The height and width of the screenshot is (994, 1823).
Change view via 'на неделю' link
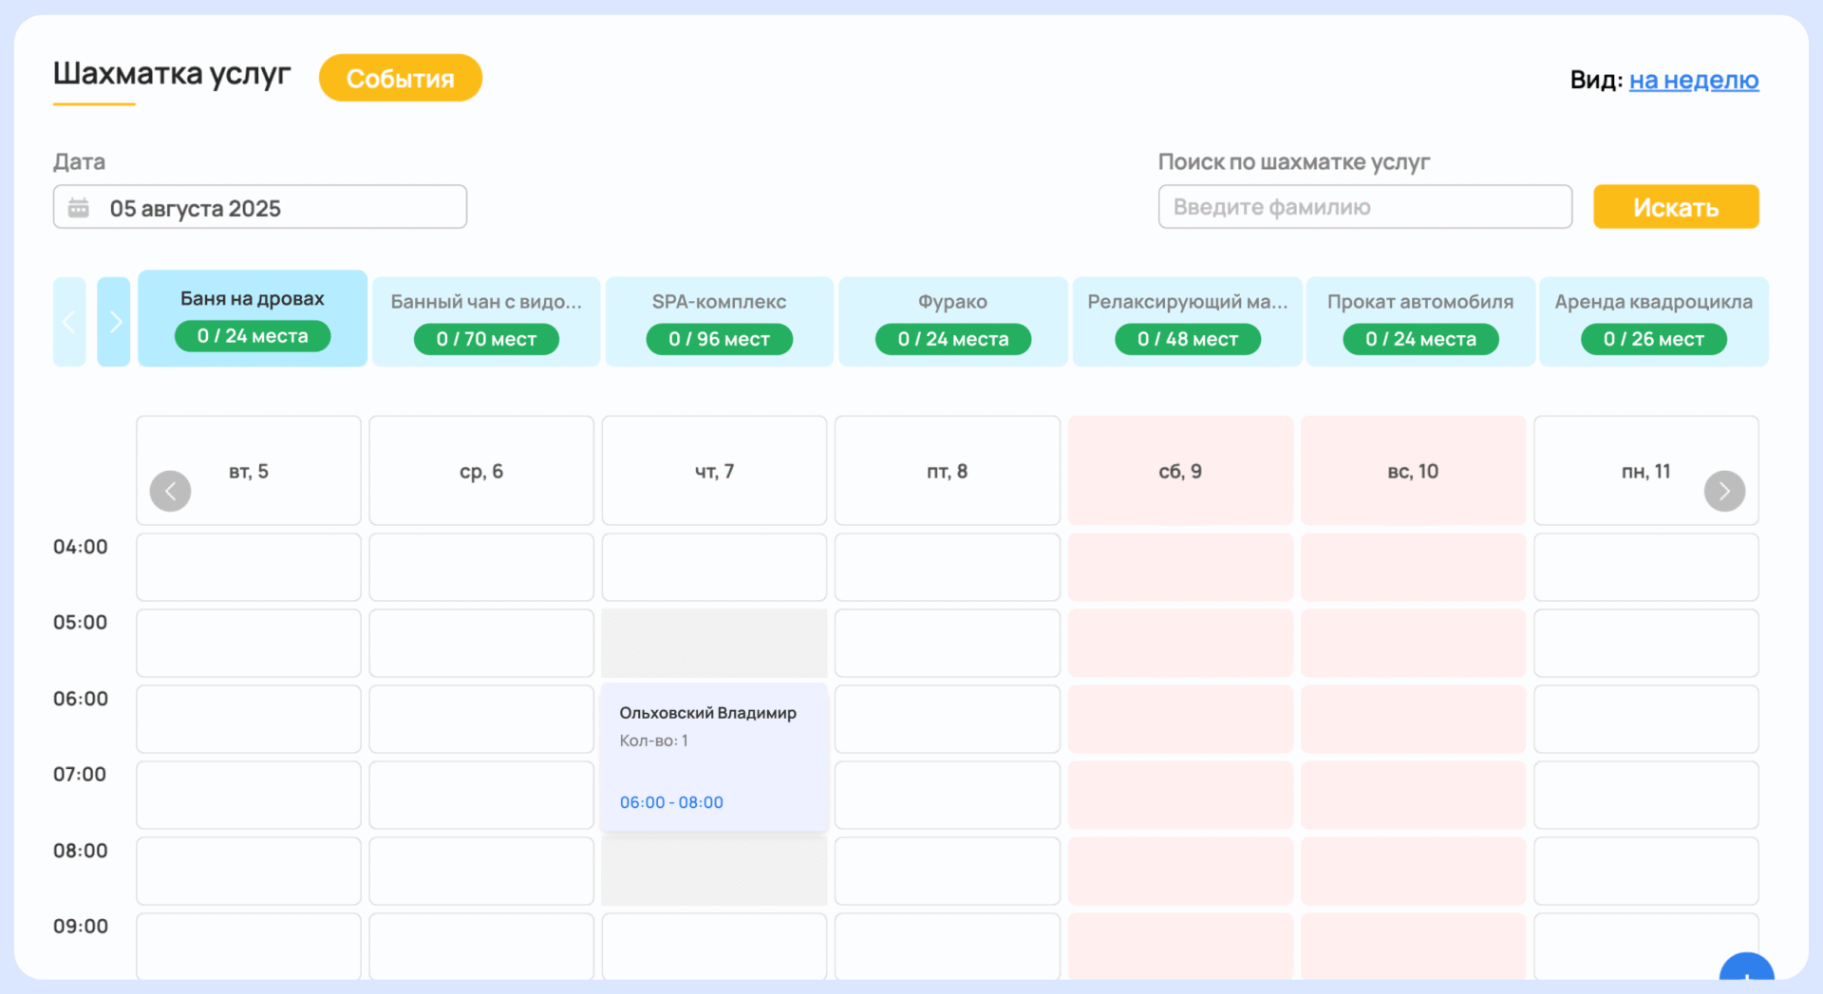click(x=1693, y=81)
